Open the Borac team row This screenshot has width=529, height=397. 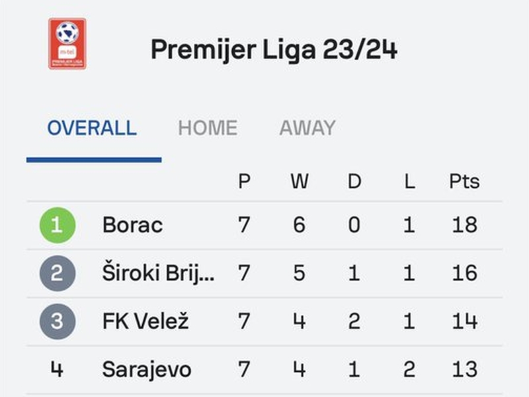[x=264, y=225]
